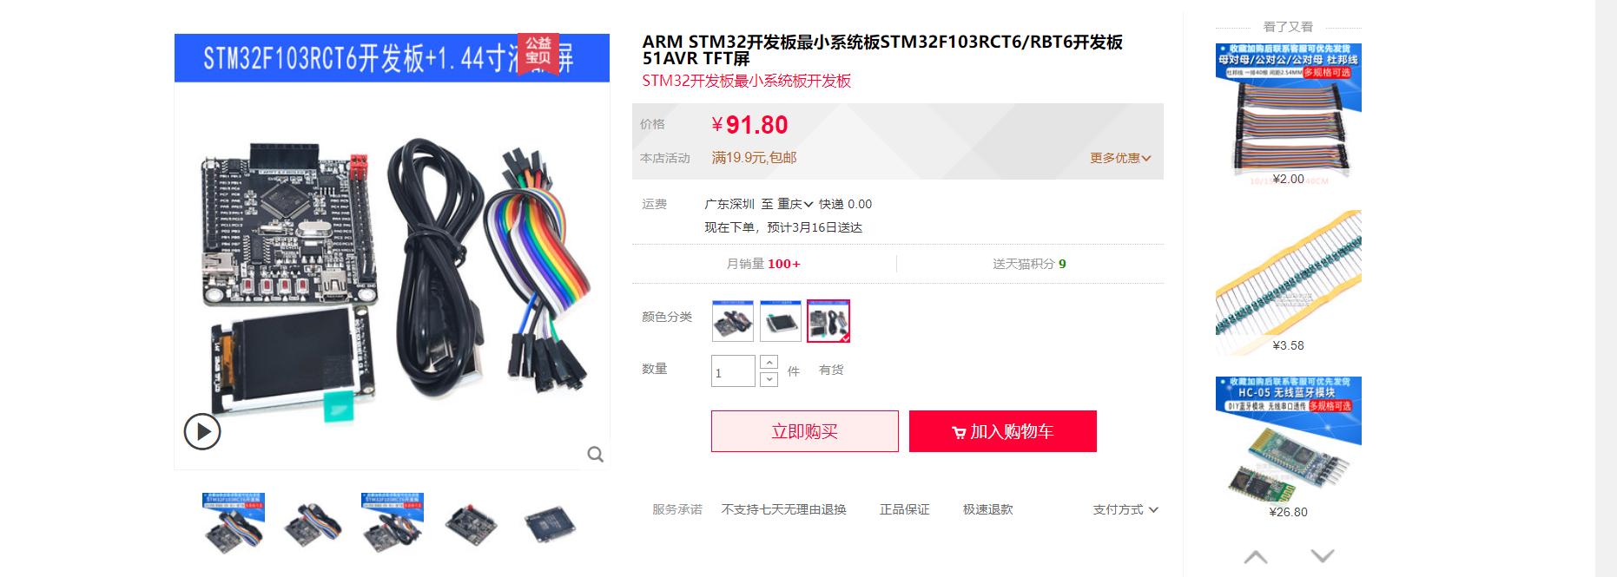Viewport: 1617px width, 577px height.
Task: Open the jumper wires ¥2.00 recommended item
Action: click(x=1289, y=115)
